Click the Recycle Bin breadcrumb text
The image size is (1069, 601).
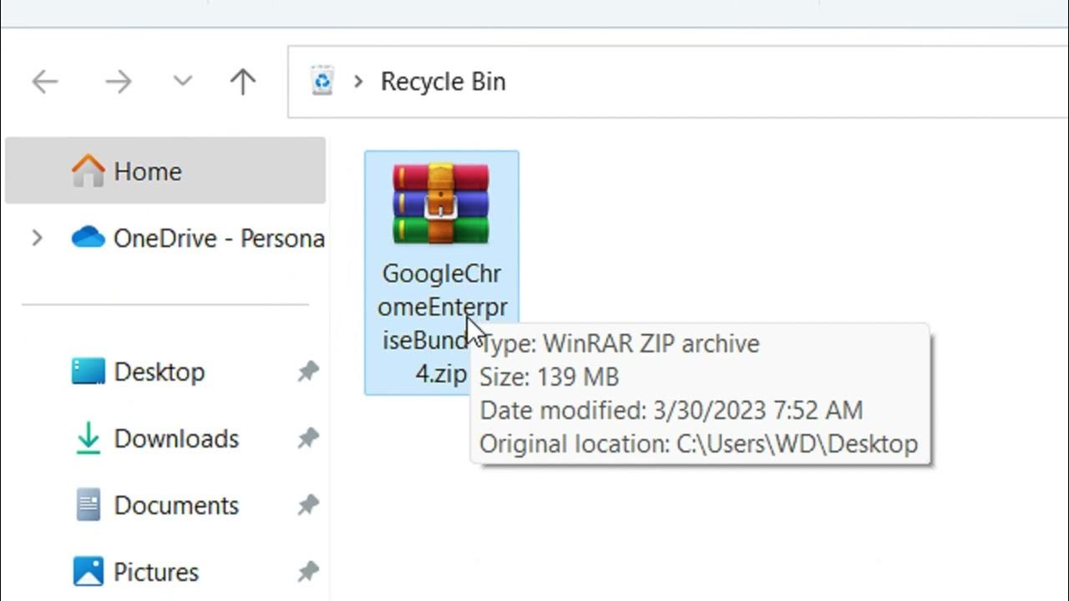coord(443,82)
